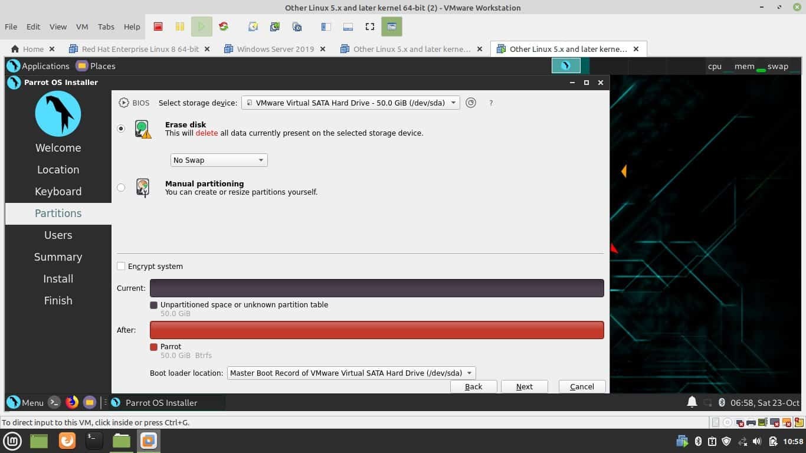Open the Tabs menu
This screenshot has height=453, width=806.
(x=106, y=27)
